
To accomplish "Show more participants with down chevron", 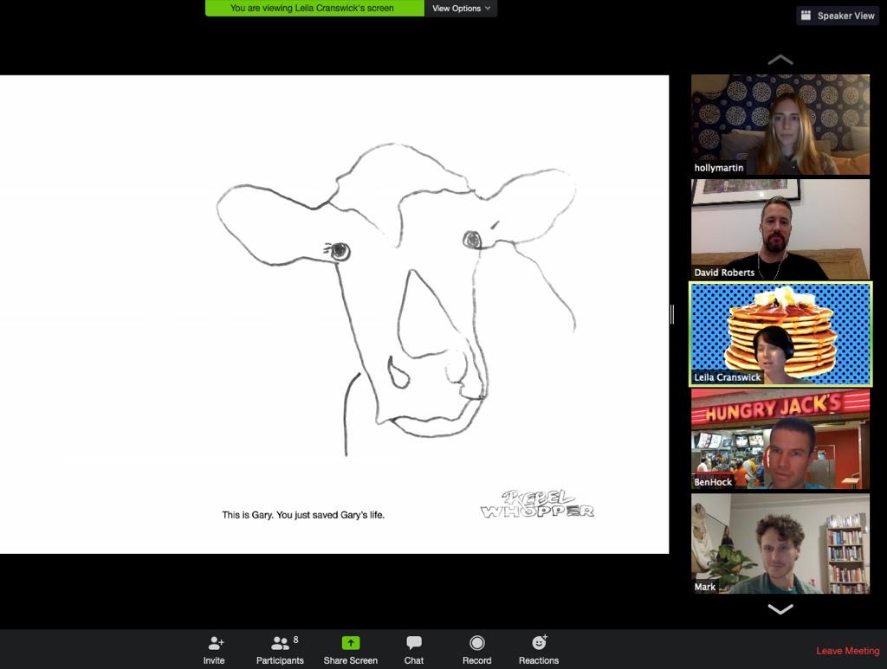I will coord(780,608).
